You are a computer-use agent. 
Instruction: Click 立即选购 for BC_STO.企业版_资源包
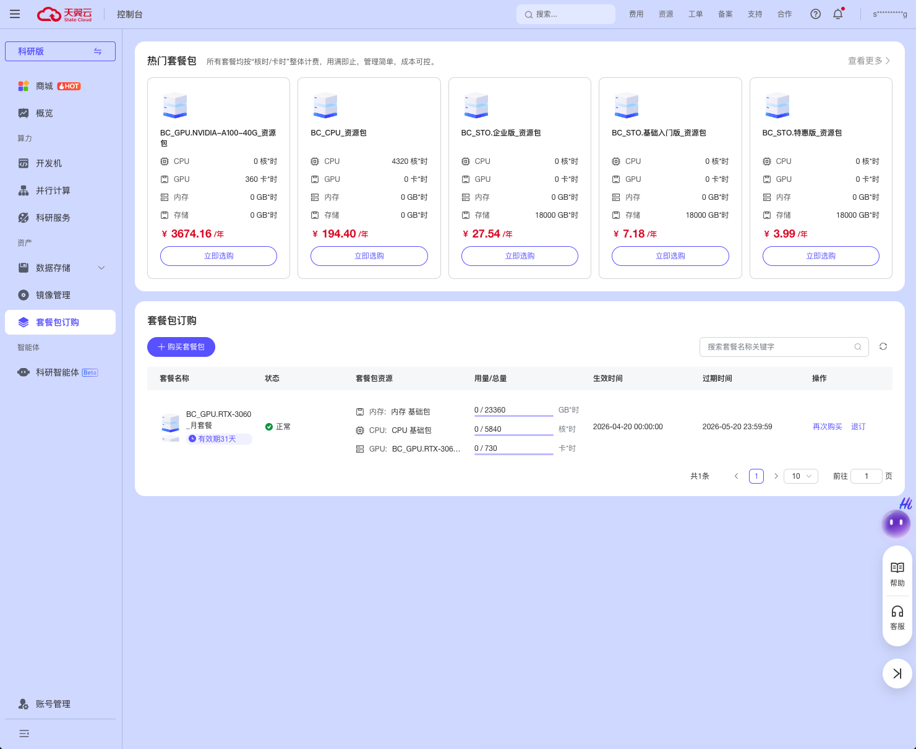(x=520, y=256)
